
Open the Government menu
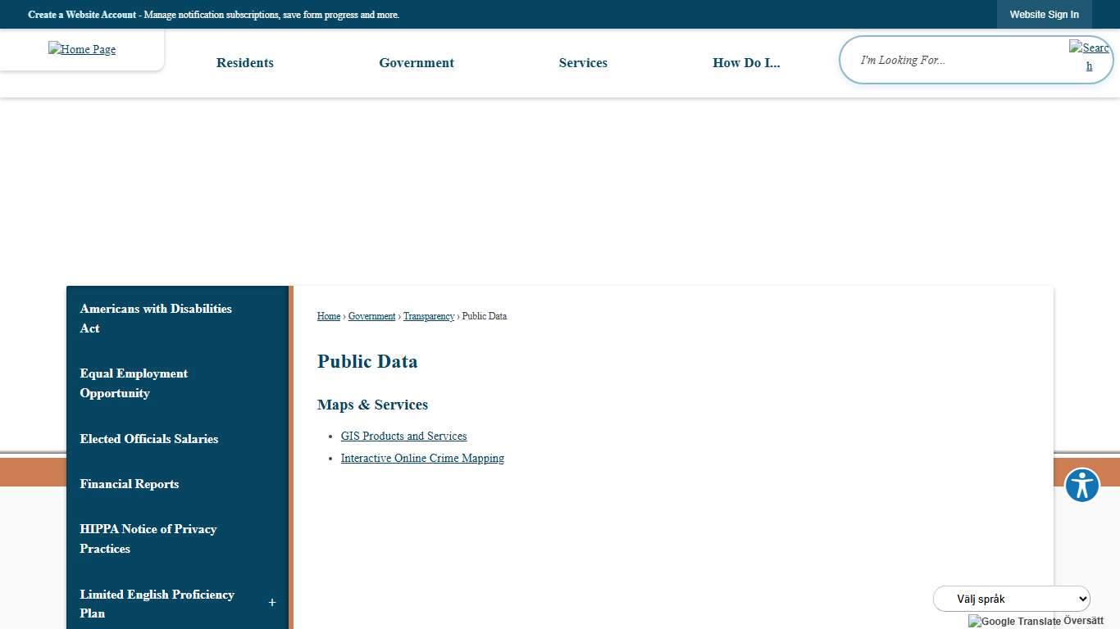click(416, 63)
